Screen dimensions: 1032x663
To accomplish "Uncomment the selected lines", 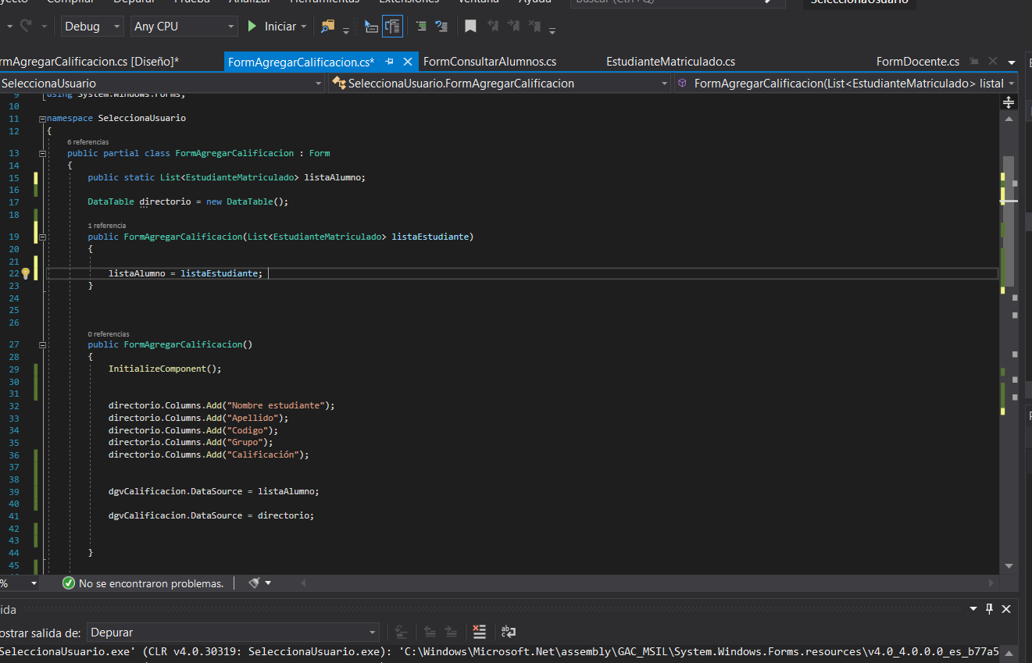I will coord(441,27).
